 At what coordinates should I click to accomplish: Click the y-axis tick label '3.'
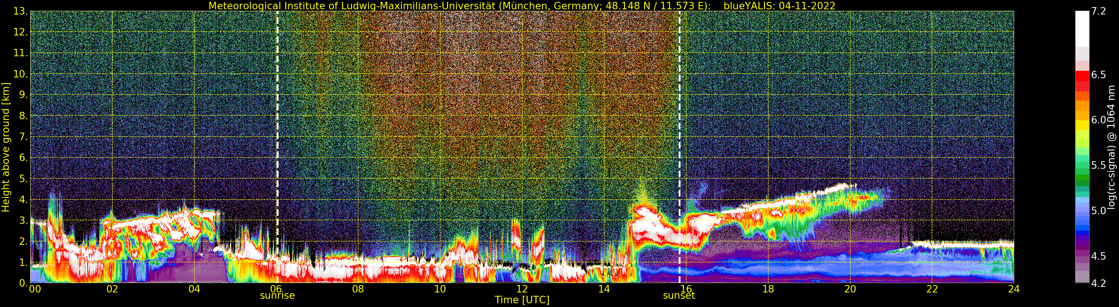point(23,220)
